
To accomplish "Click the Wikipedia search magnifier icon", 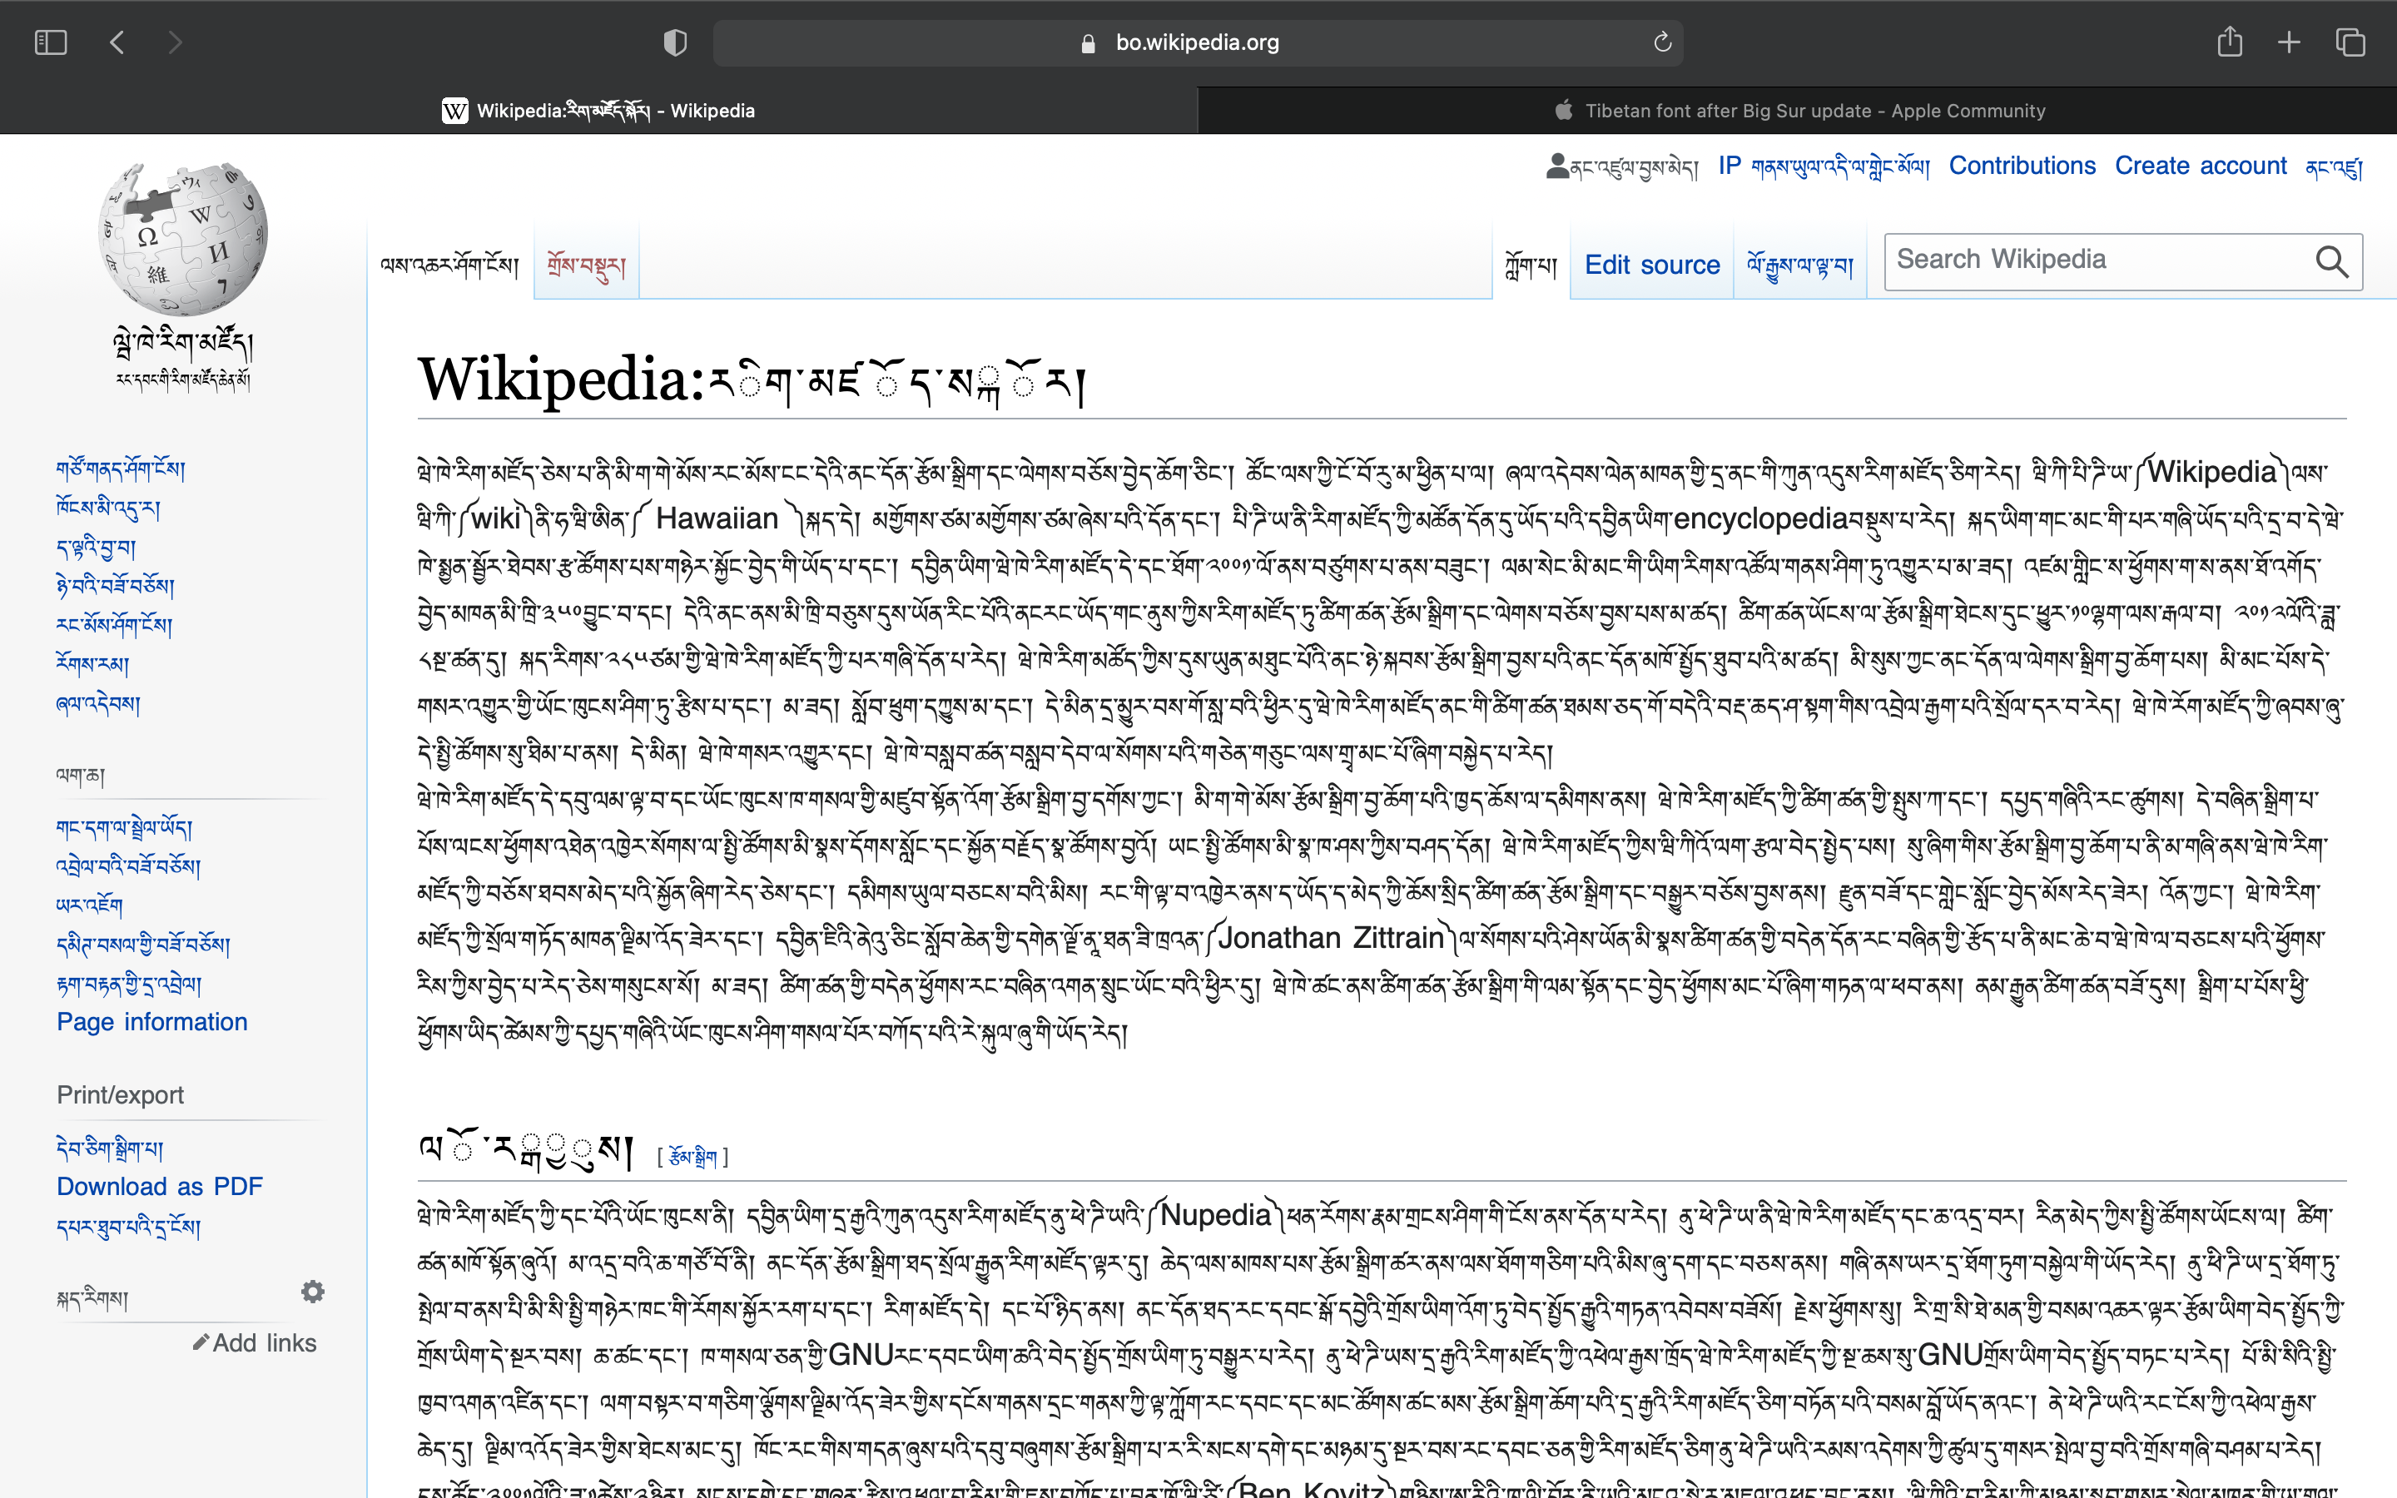I will [2331, 261].
